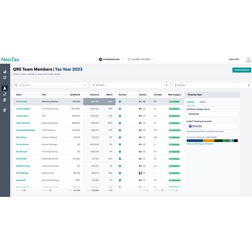Click the orange segment of project allocation bar

pos(208,141)
